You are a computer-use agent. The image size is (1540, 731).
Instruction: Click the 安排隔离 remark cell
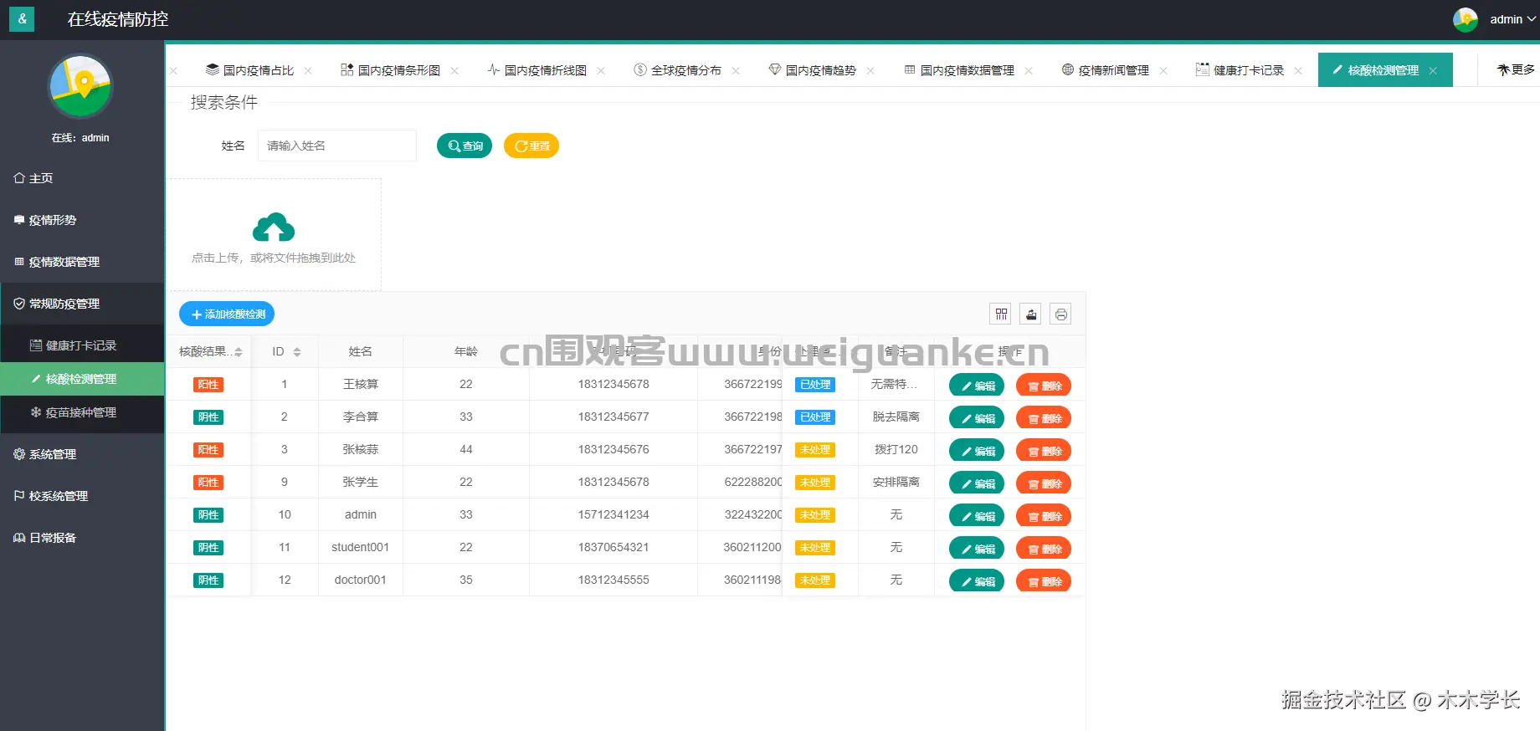(x=896, y=482)
